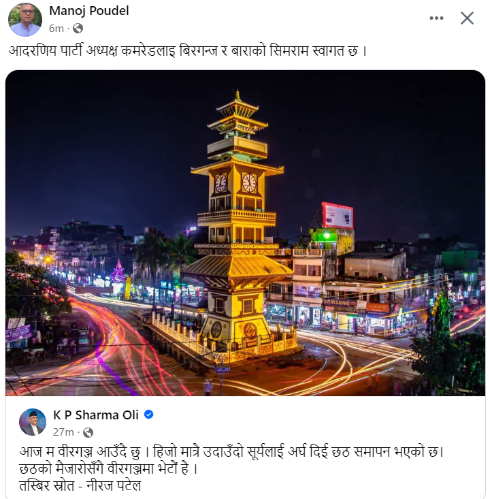
Task: Open K P Sharma Oli's profile picture
Action: coord(33,422)
